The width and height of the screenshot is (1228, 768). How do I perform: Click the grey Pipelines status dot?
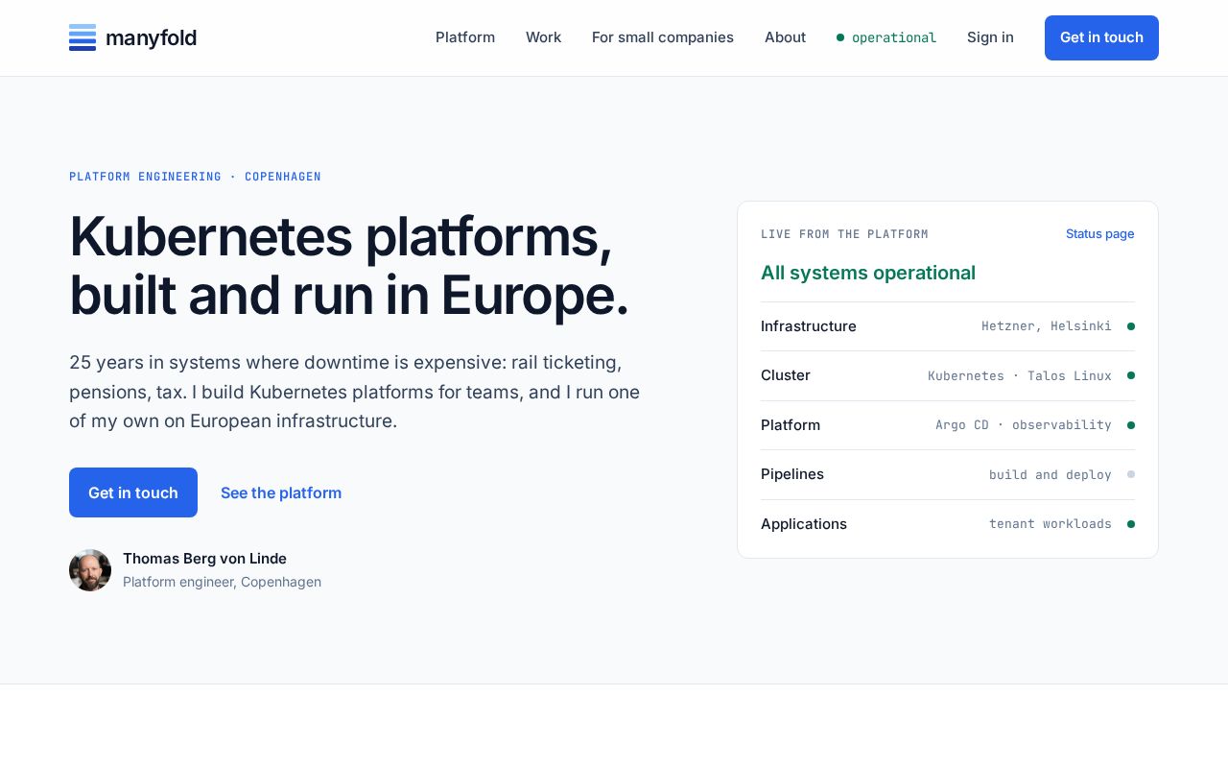[x=1131, y=474]
